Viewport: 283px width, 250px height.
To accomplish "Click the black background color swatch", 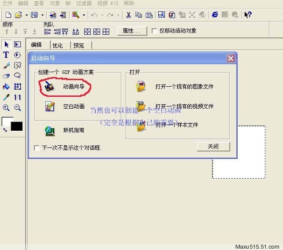I will (17, 126).
